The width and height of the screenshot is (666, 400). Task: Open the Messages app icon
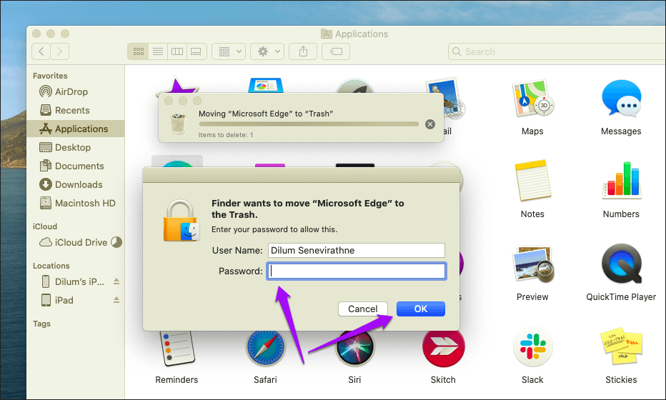pos(621,99)
